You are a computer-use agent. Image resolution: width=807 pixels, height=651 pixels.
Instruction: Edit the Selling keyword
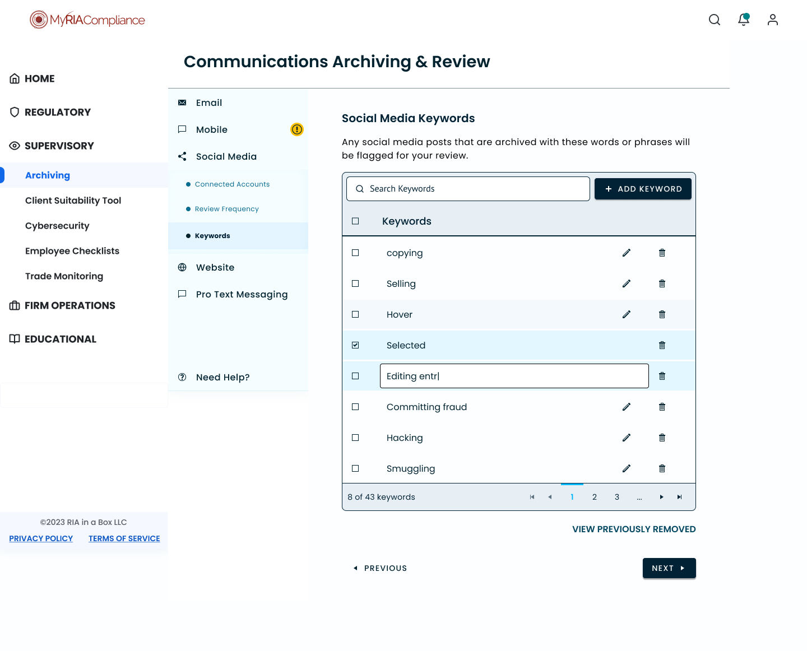(x=627, y=283)
